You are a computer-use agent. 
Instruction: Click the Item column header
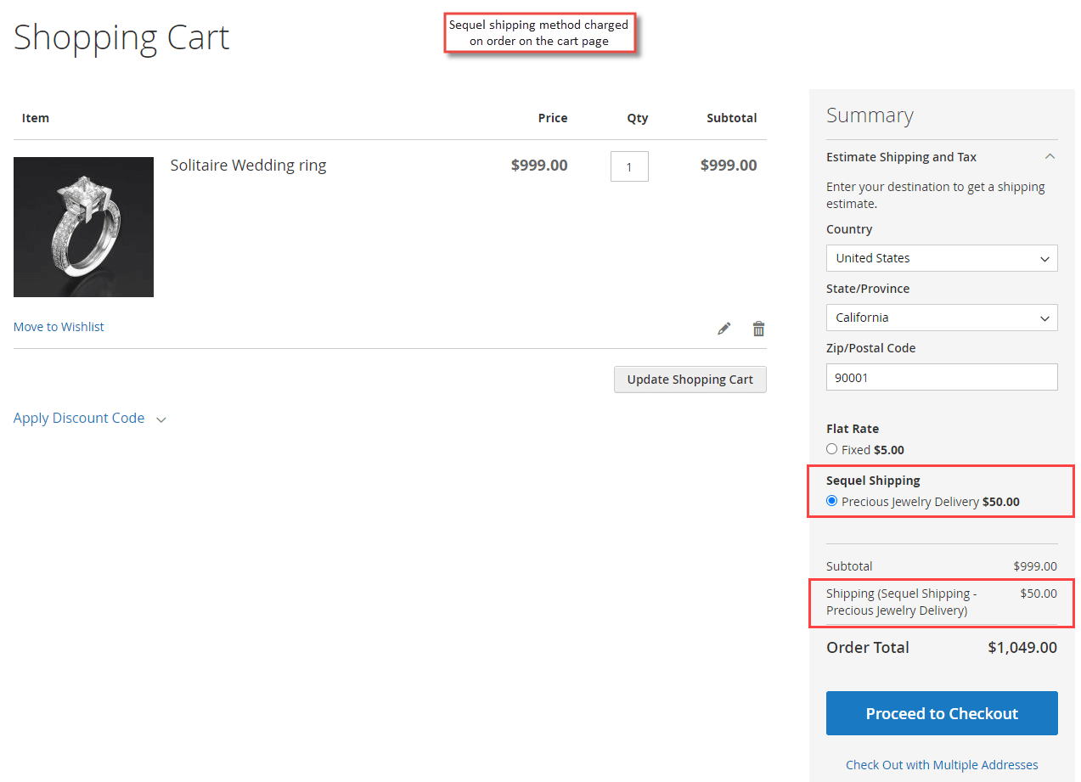(x=35, y=118)
